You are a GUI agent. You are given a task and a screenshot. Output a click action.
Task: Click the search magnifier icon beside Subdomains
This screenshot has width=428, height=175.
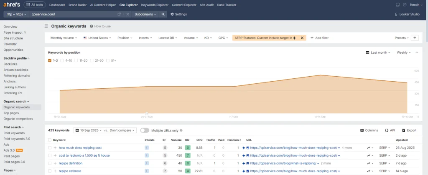[163, 14]
